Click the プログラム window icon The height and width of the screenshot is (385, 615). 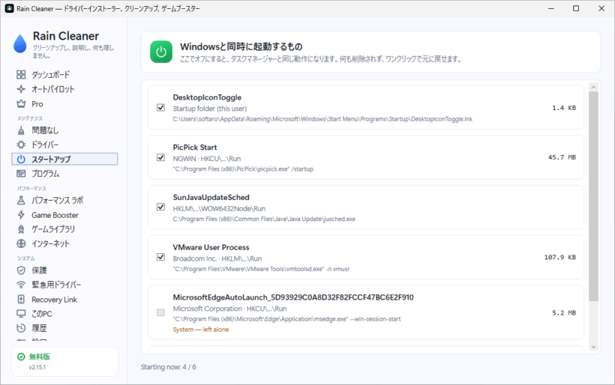point(21,174)
